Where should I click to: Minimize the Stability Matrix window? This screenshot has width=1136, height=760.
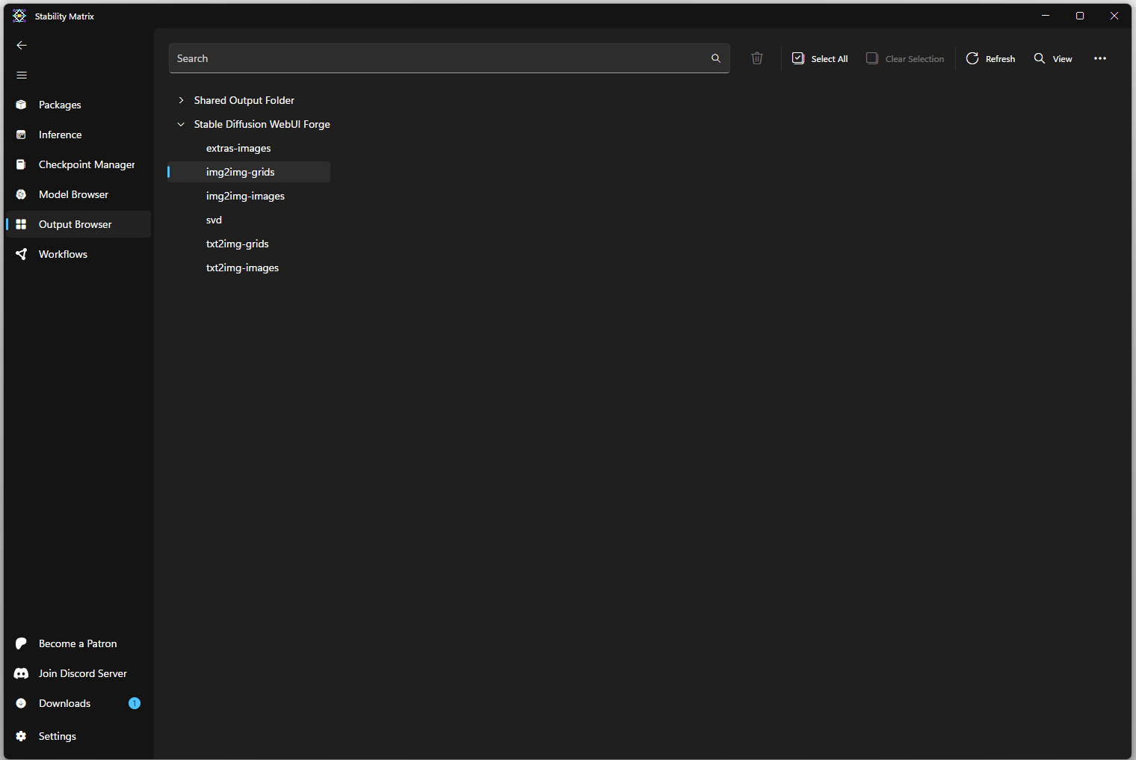[x=1046, y=16]
